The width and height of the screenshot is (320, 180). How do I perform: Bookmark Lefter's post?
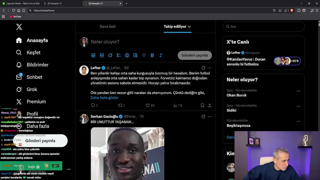coord(202,105)
